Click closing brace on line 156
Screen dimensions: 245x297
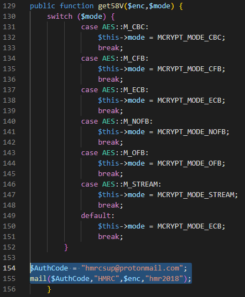coord(49,289)
